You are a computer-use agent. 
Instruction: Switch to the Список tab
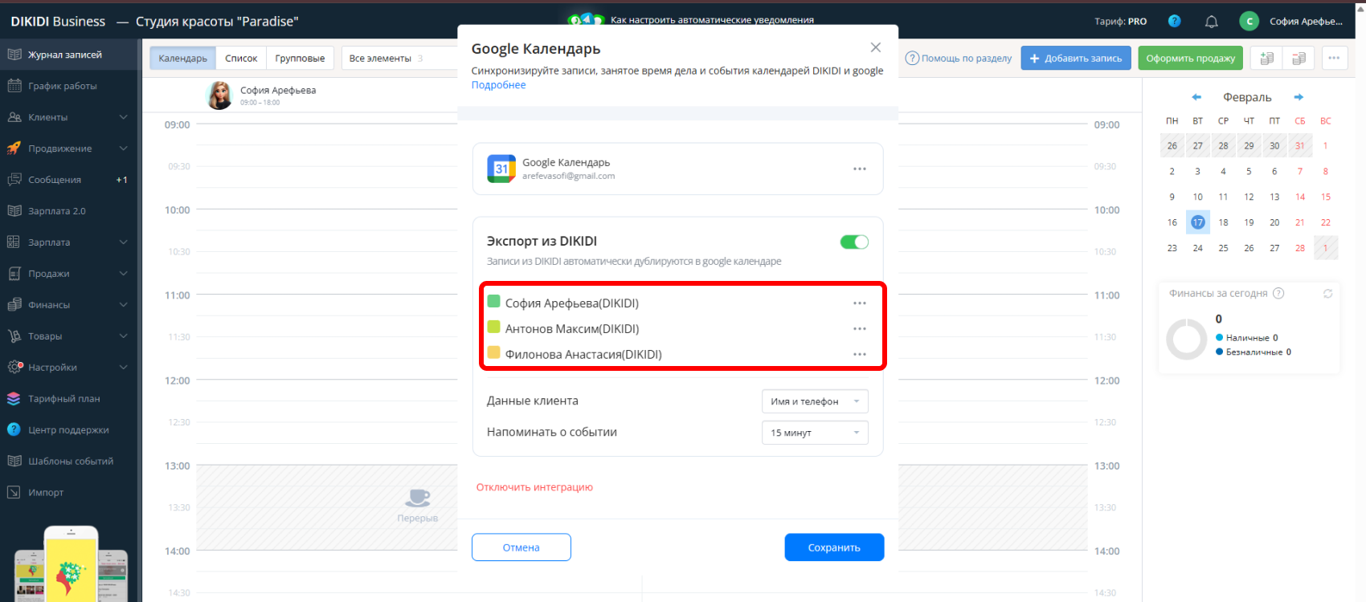241,59
